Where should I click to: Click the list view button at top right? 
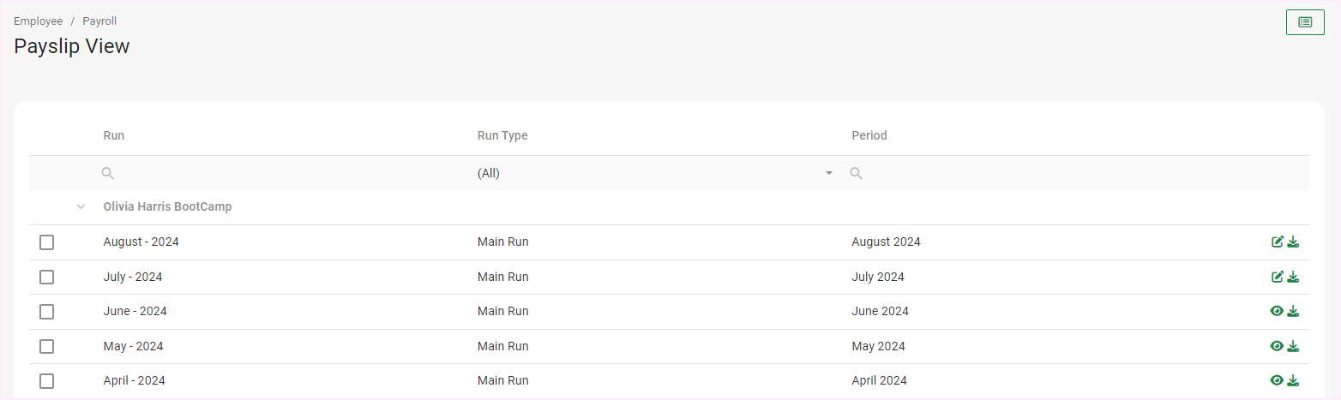pos(1305,22)
